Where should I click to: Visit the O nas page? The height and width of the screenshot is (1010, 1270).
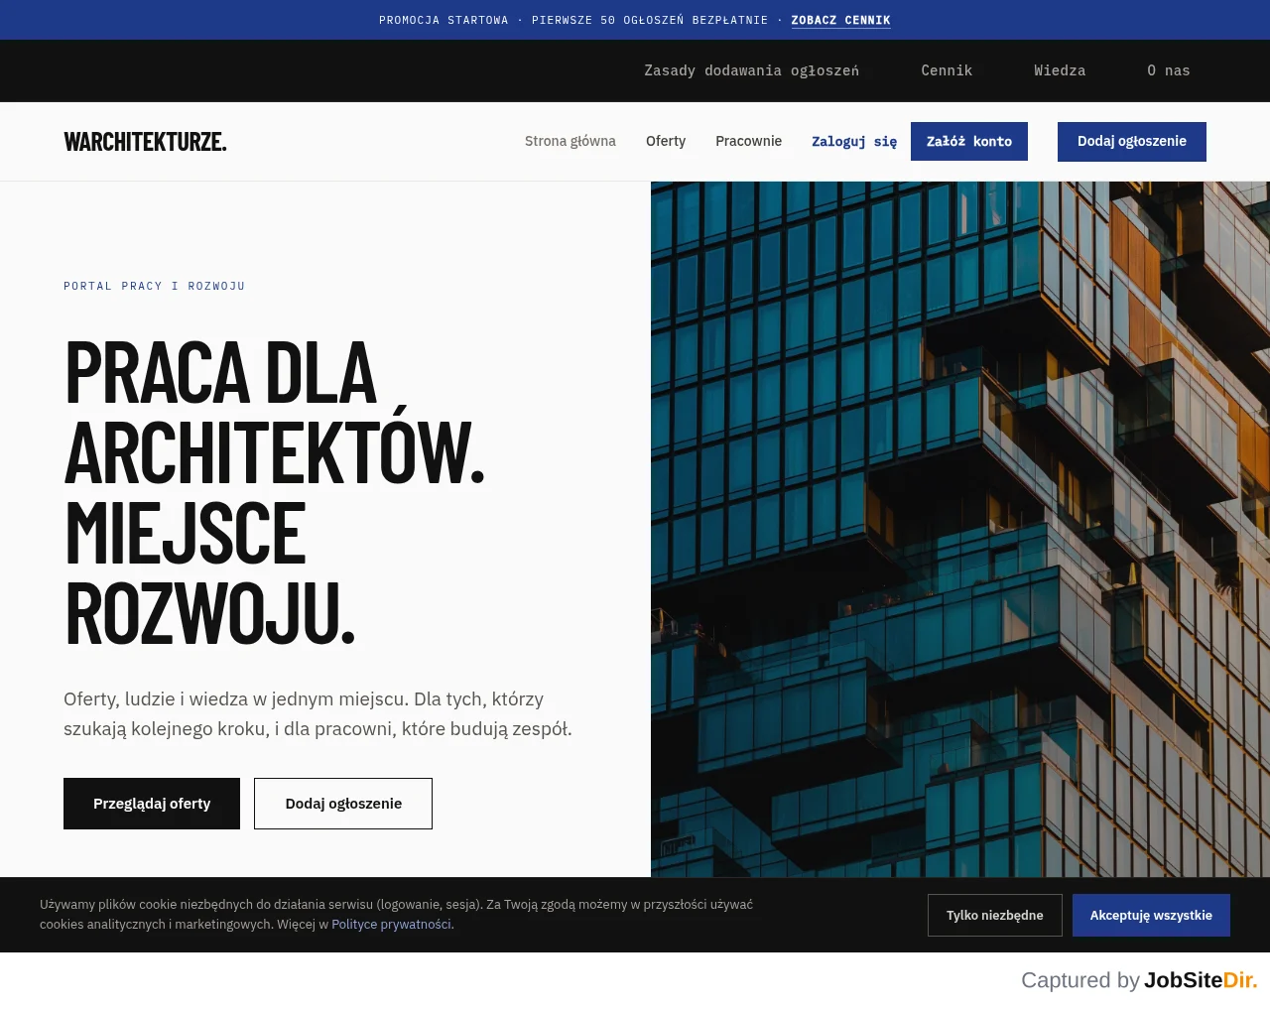point(1168,70)
